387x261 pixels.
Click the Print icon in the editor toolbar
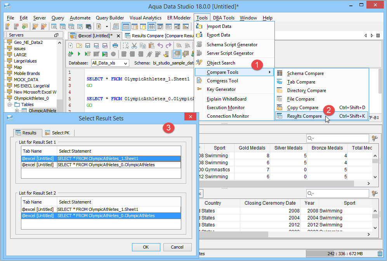coord(115,45)
